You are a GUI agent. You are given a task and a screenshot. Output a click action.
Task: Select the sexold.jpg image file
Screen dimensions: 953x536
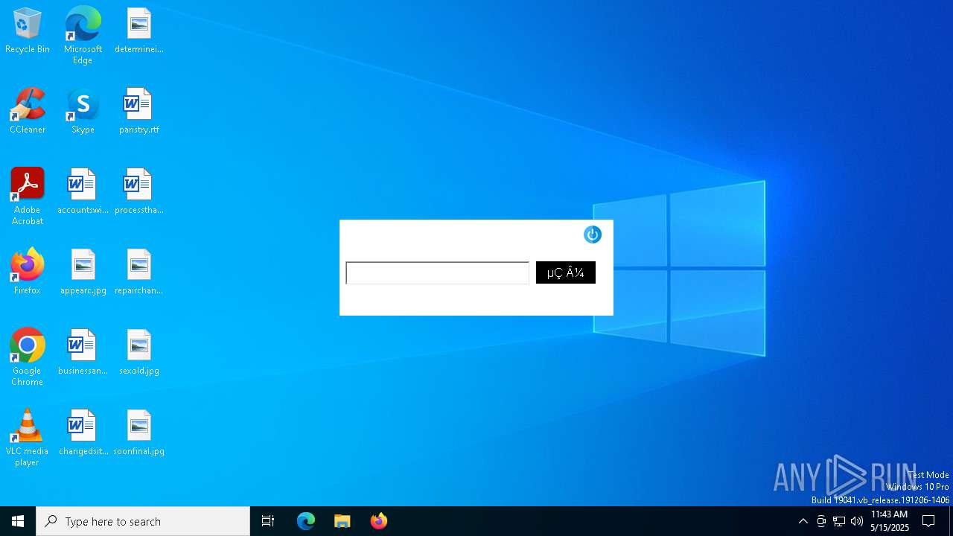pyautogui.click(x=138, y=353)
